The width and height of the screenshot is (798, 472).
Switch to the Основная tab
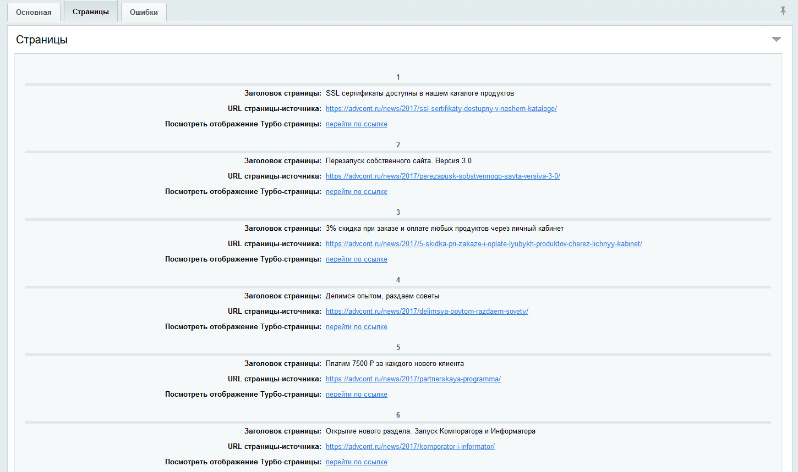(x=34, y=12)
